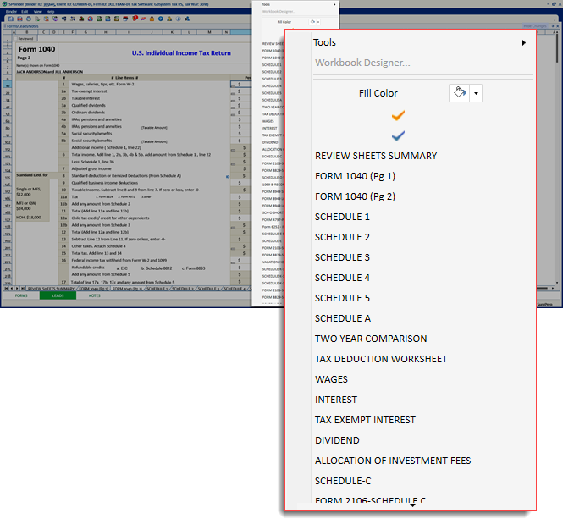Choose SCHEDULE 3 in enlarged menu
Viewport: 563px width, 524px height.
(x=342, y=257)
